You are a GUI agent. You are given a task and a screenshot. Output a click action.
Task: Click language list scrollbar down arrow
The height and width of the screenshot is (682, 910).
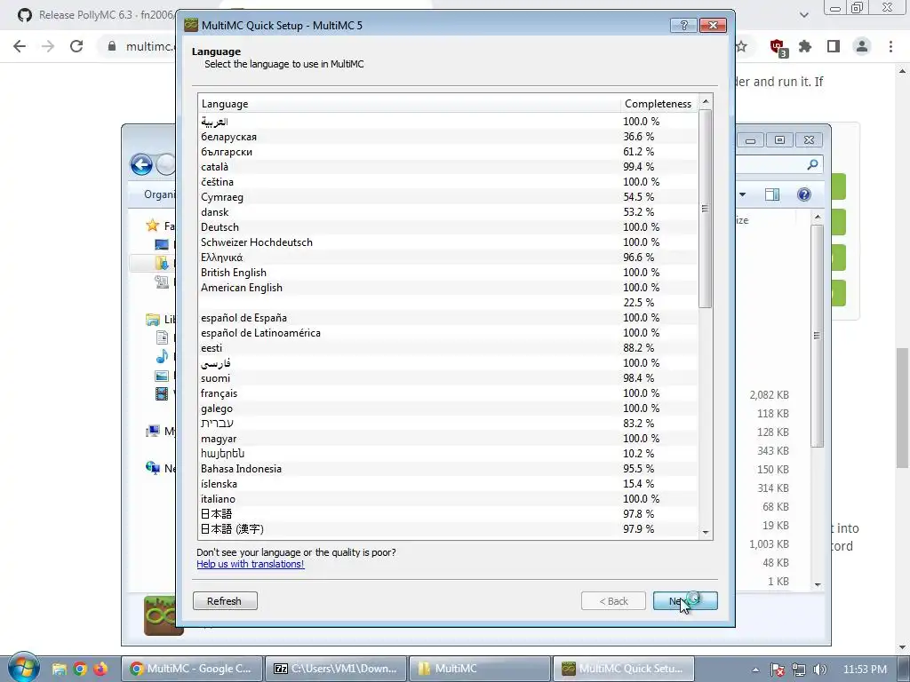click(706, 533)
